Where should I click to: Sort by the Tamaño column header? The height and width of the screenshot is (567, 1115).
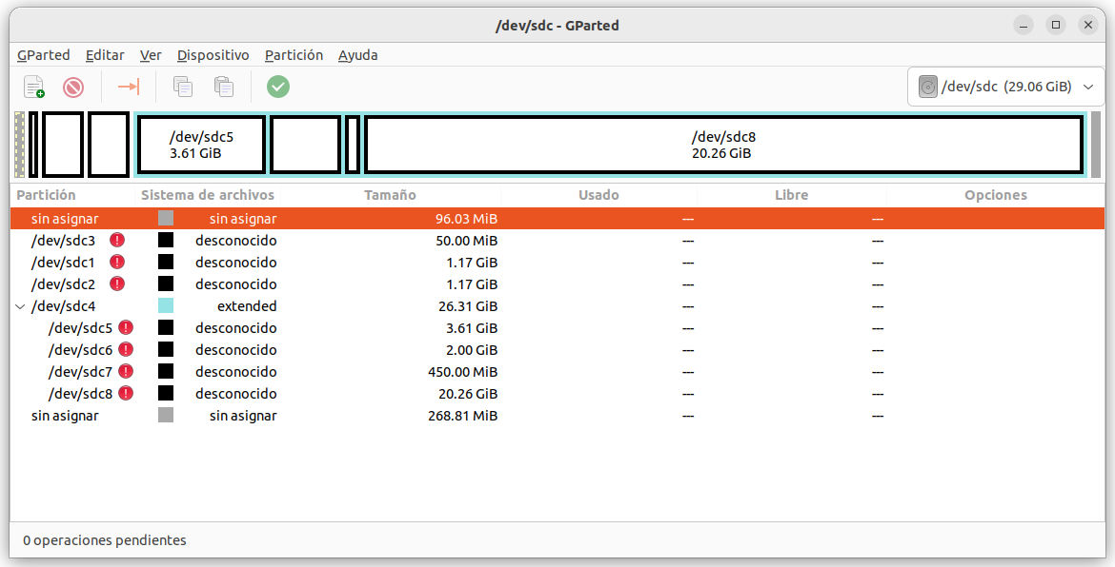click(x=391, y=194)
